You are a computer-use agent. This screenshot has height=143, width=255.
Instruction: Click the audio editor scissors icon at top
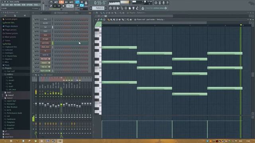160,3
